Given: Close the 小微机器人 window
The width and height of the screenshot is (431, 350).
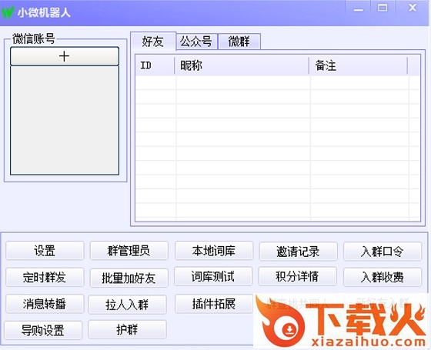Looking at the screenshot, I should click(x=413, y=8).
